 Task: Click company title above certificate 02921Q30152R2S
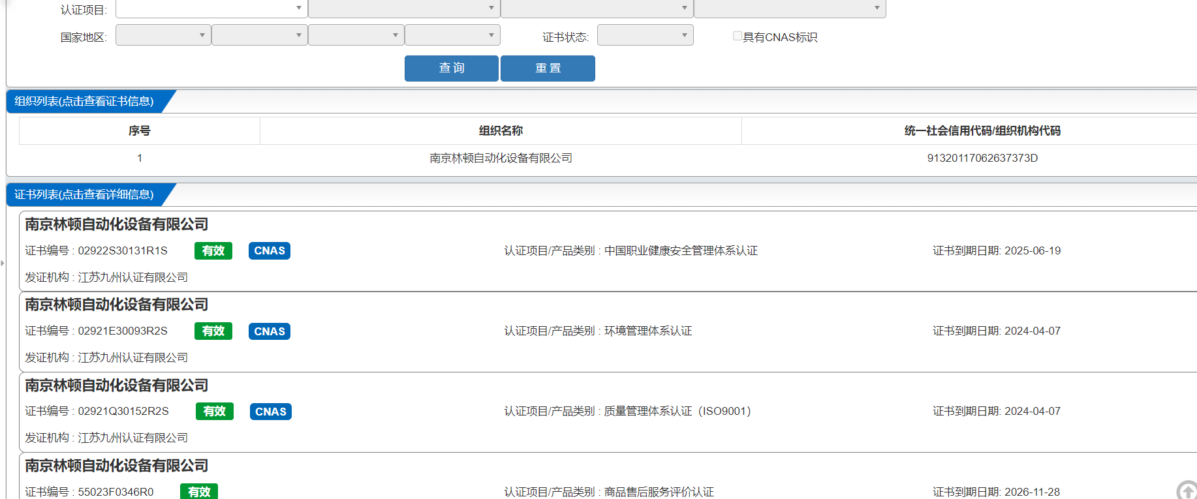coord(117,386)
